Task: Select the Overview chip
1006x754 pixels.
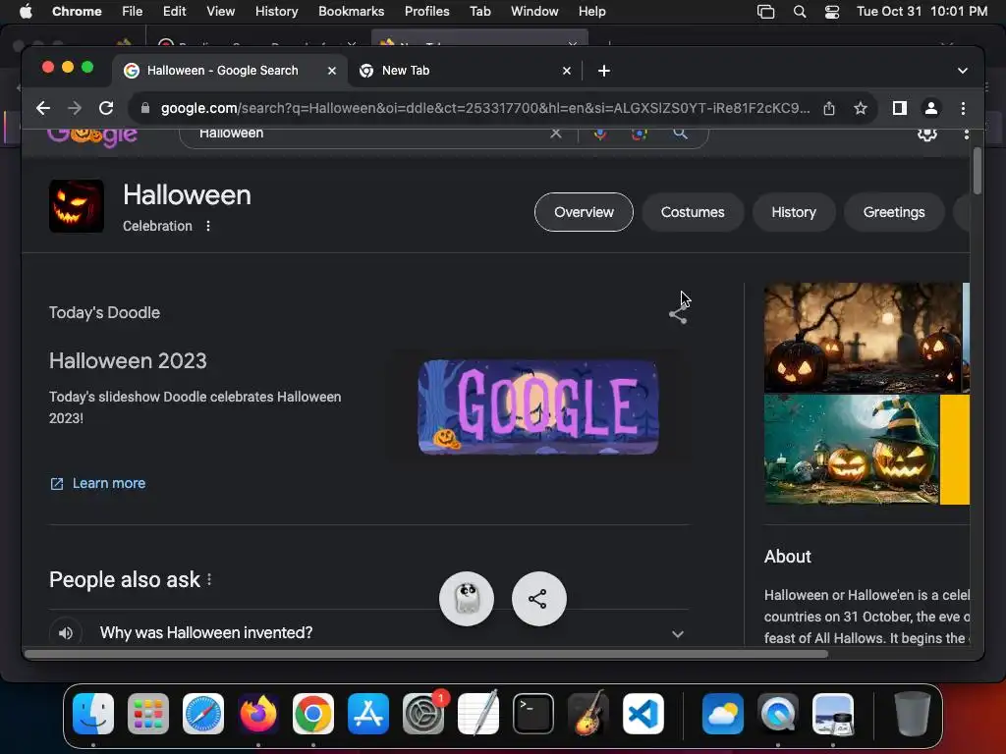Action: [584, 212]
